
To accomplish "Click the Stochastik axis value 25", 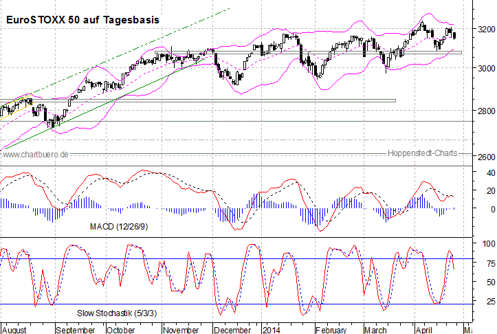I will (x=491, y=301).
